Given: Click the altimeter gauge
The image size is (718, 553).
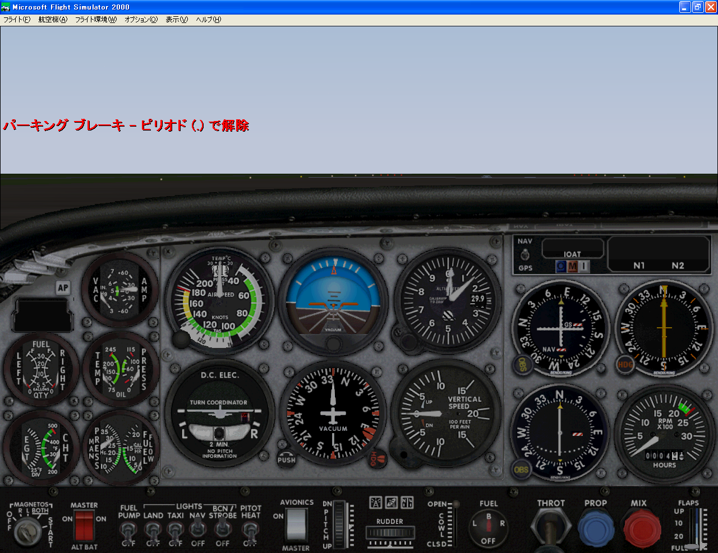Looking at the screenshot, I should click(447, 303).
